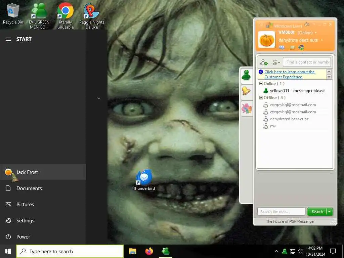Open Pictures from Start menu

43,205
